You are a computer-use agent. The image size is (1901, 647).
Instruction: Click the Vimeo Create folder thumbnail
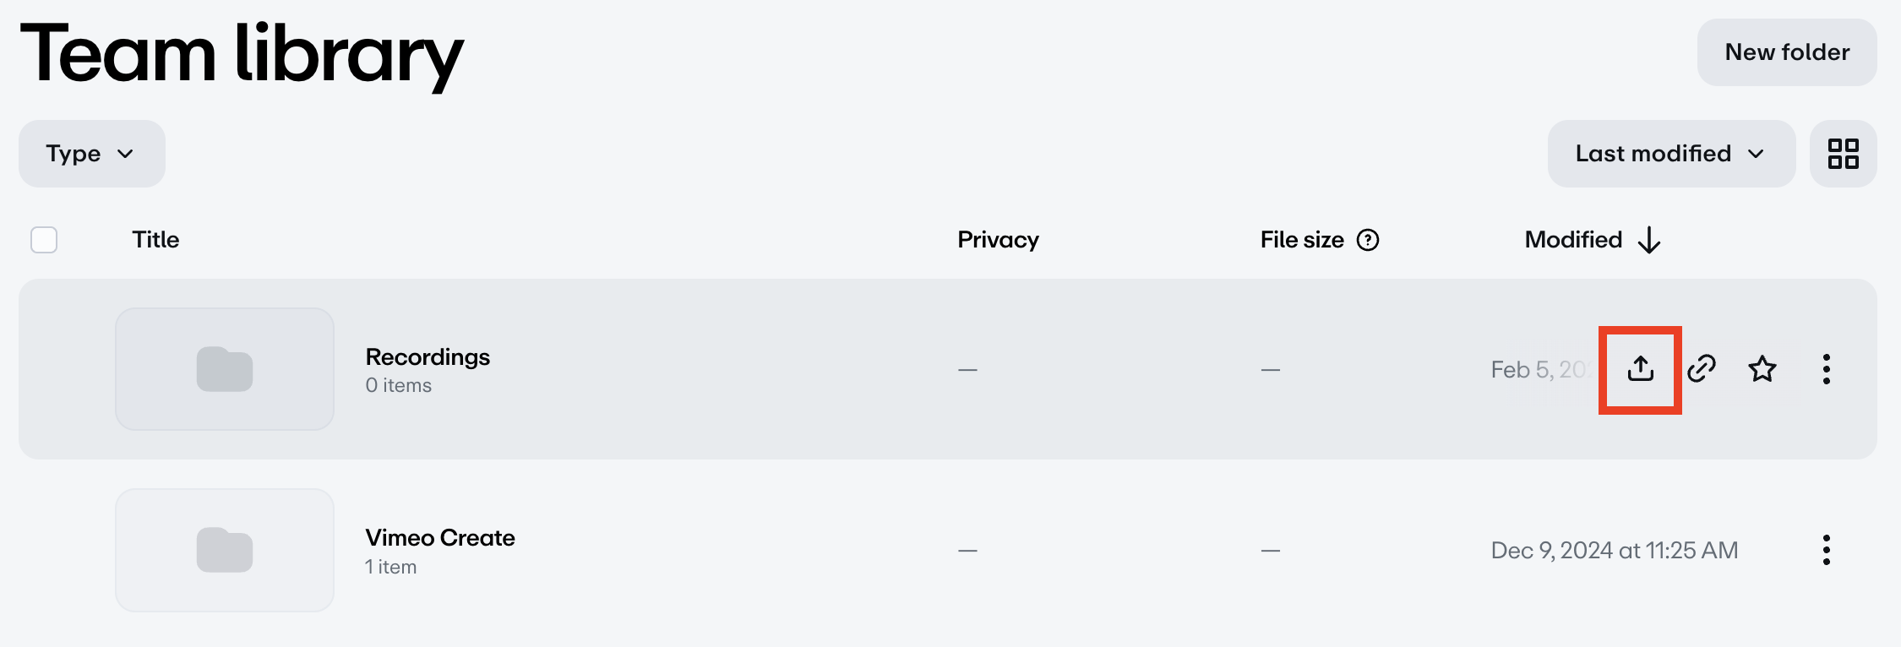(x=225, y=550)
